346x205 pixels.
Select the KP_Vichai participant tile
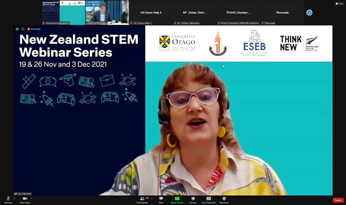pyautogui.click(x=194, y=13)
